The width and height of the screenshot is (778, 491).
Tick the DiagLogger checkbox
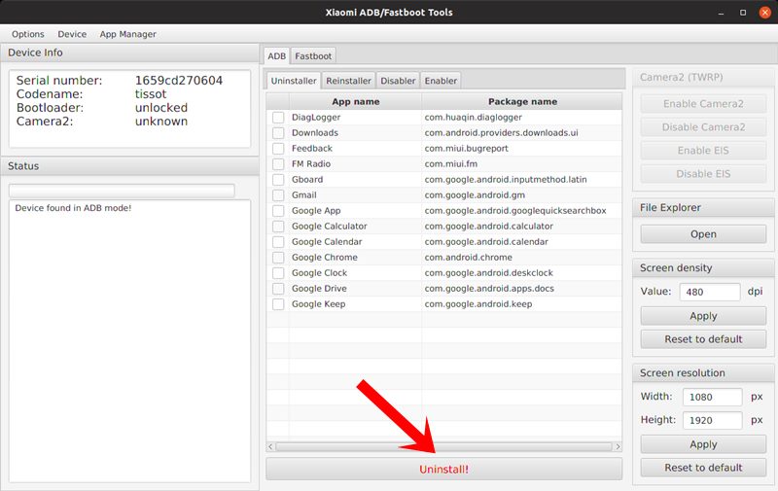278,118
